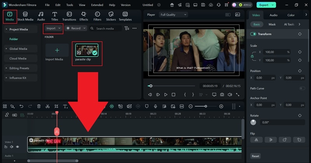Open the Full Quality dropdown
The image size is (311, 163).
click(173, 15)
